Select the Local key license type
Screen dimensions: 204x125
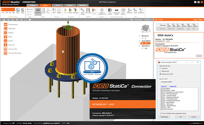point(160,68)
